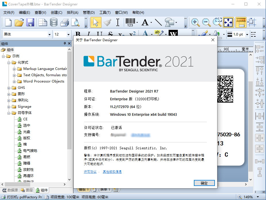Zoom to selection magnifier icon

(x=217, y=22)
